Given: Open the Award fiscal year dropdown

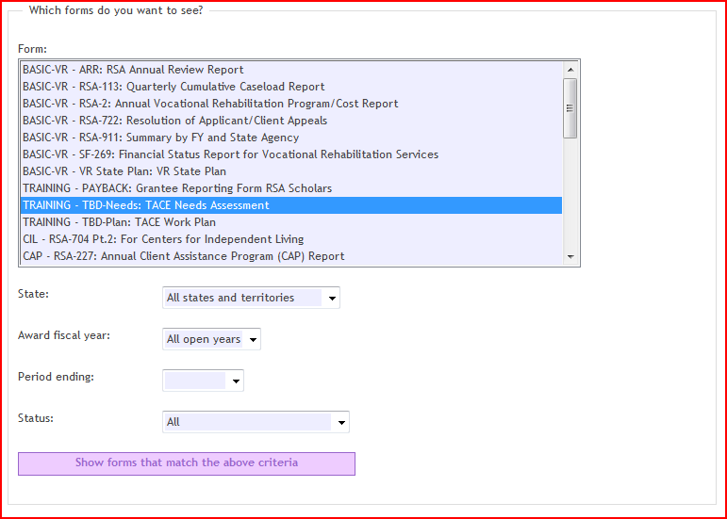Looking at the screenshot, I should coord(211,339).
